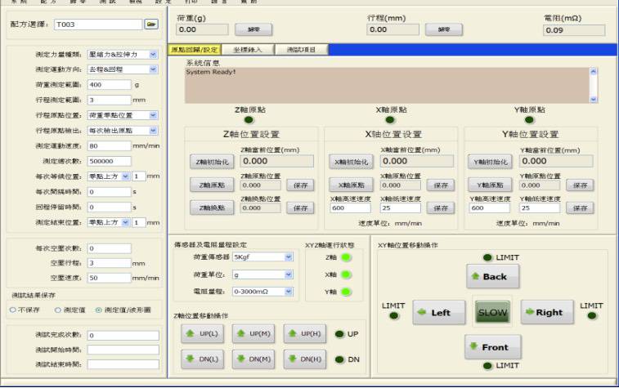The height and width of the screenshot is (388, 619).
Task: Click the UP(L) Z-axis move button
Action: pyautogui.click(x=203, y=333)
